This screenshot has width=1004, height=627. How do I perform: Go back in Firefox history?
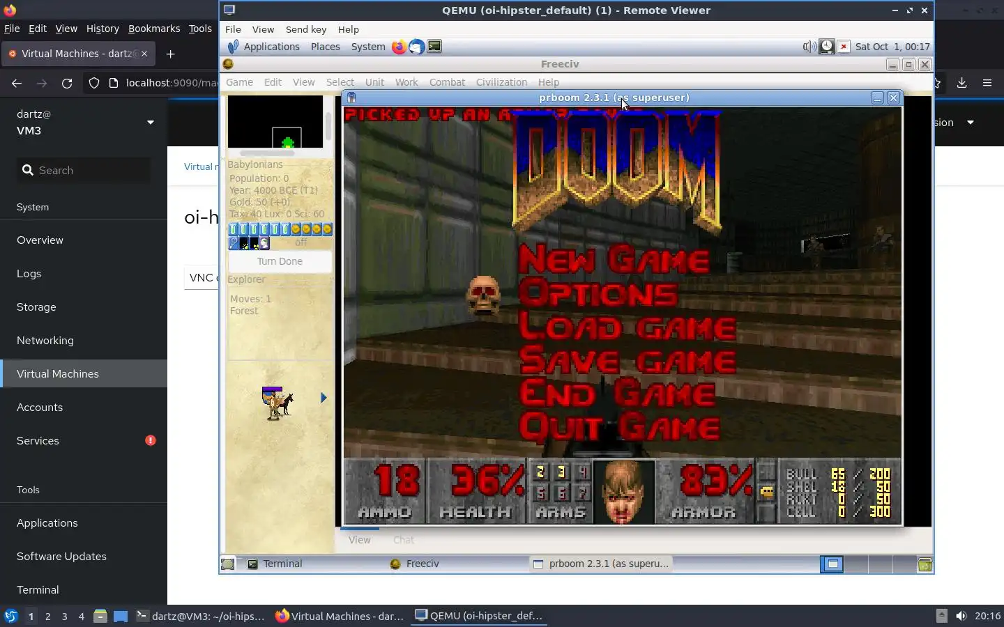point(17,83)
